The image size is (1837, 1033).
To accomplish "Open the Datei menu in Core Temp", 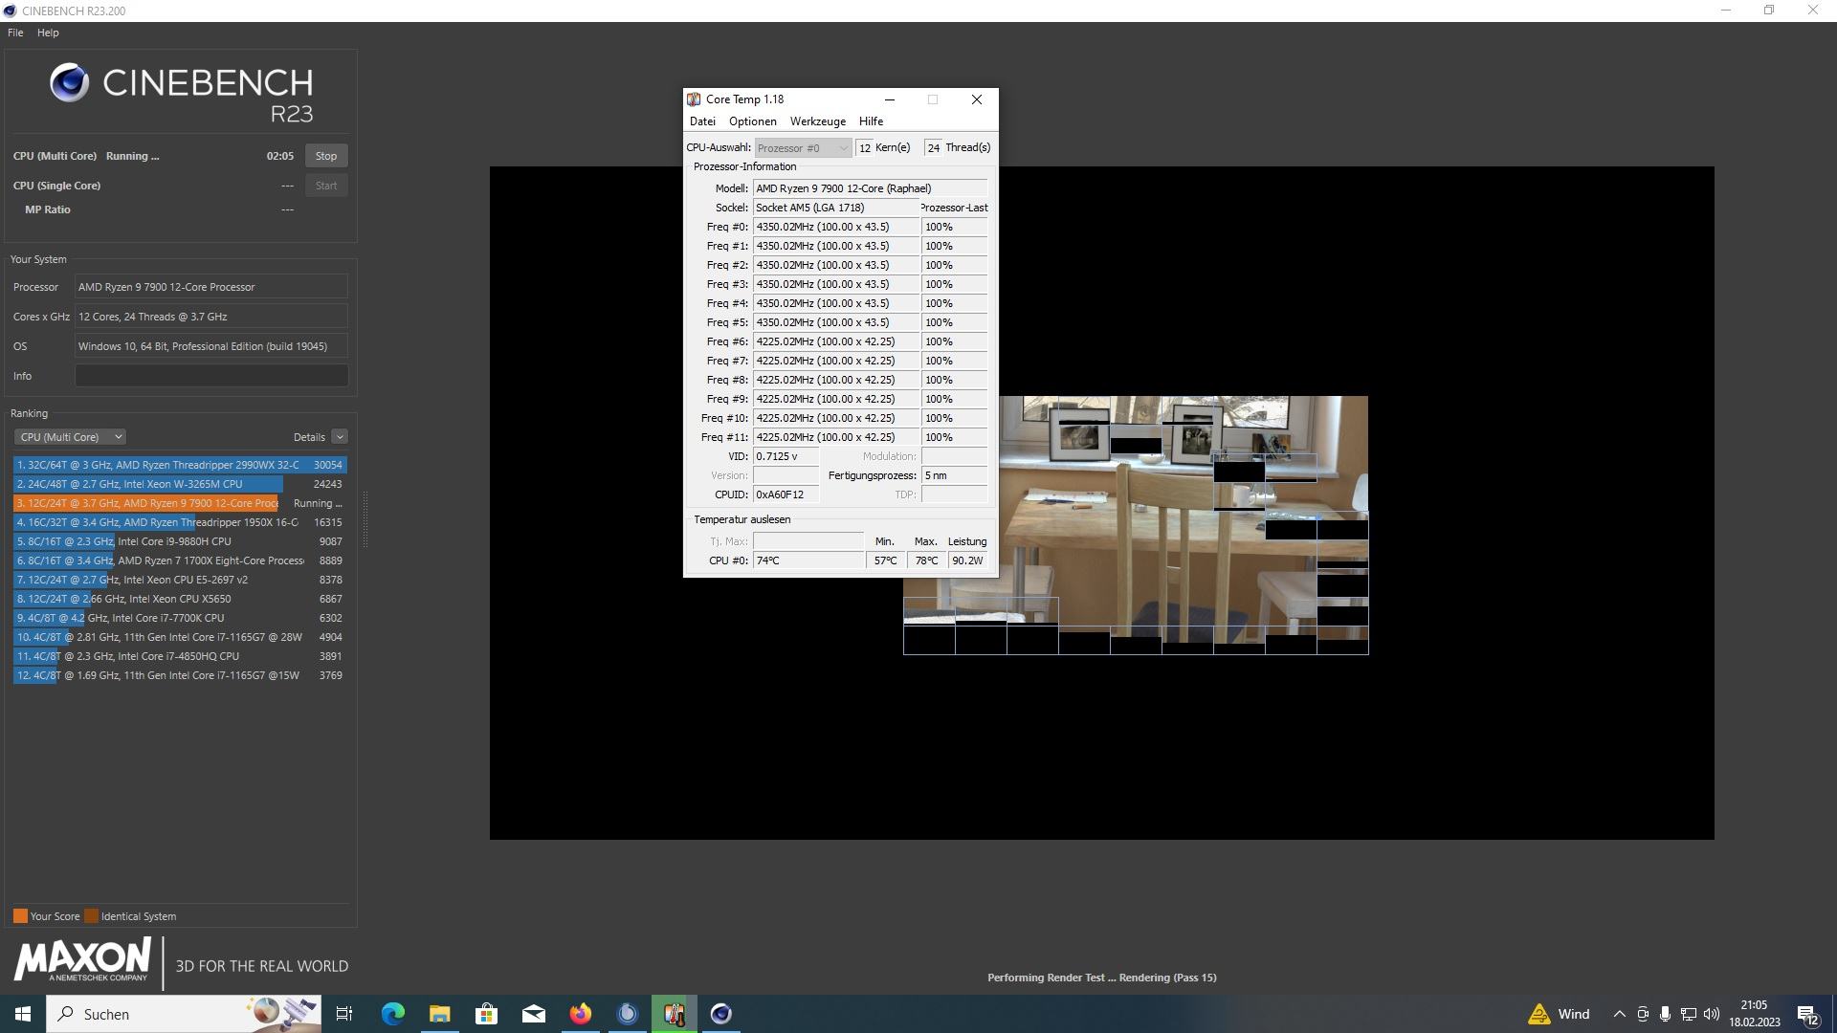I will 702,121.
